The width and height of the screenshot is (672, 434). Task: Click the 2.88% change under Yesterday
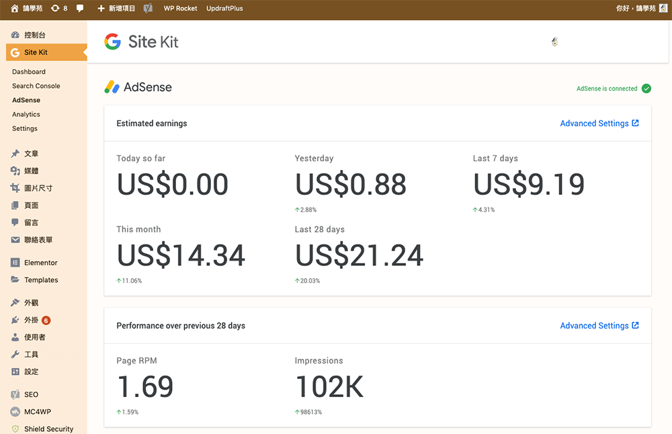click(x=306, y=210)
